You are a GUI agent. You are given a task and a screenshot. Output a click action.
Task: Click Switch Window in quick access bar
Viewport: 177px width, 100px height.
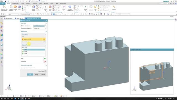point(33,1)
